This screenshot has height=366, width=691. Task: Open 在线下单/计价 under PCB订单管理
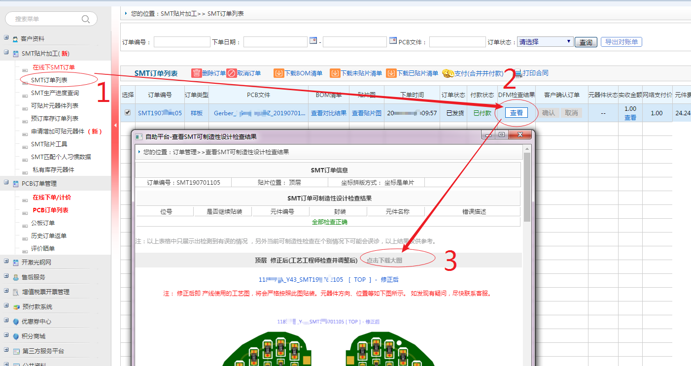(x=52, y=197)
